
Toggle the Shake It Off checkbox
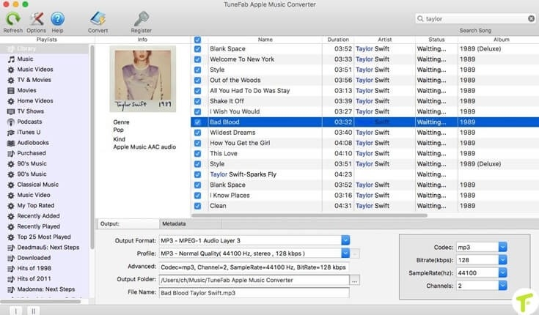[197, 101]
